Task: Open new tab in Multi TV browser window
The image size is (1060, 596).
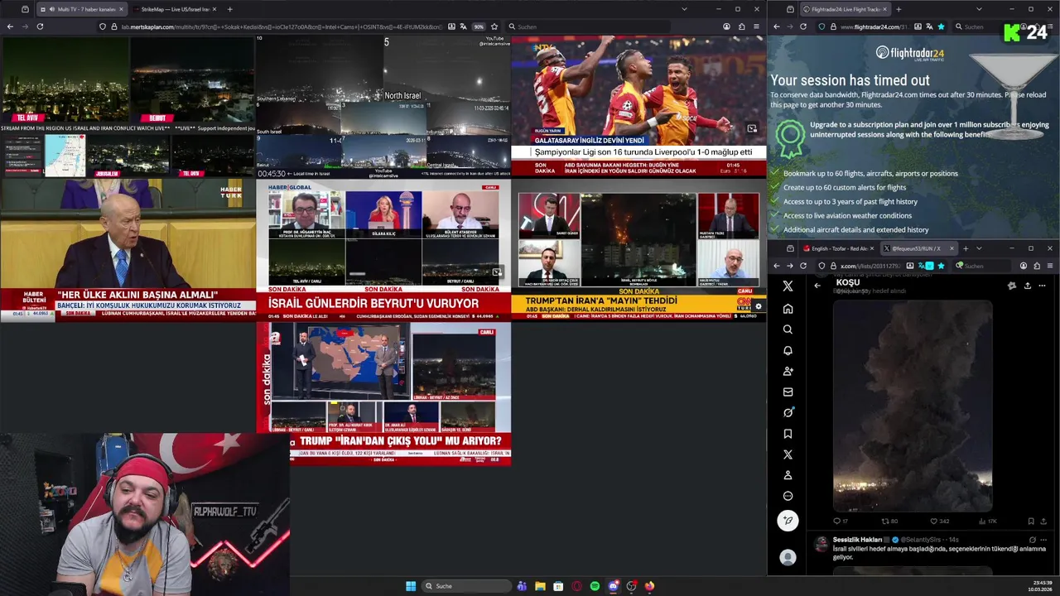Action: pos(229,9)
